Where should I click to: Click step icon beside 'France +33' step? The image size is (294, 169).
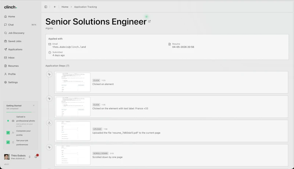tap(49, 98)
